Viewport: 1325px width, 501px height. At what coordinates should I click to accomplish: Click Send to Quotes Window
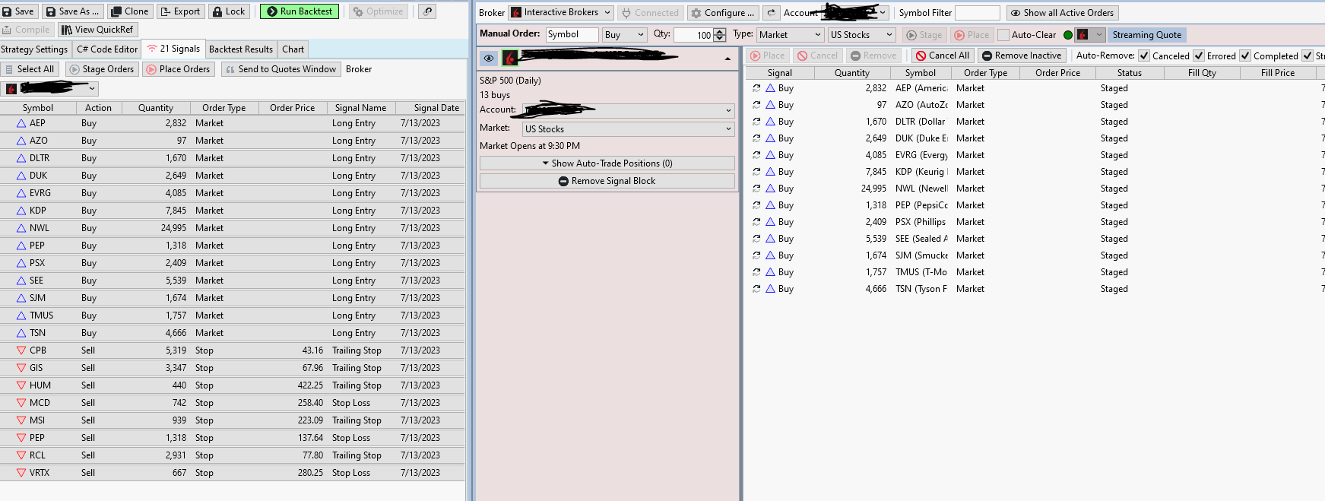(280, 69)
